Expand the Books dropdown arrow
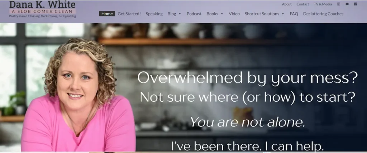The width and height of the screenshot is (367, 153). pyautogui.click(x=222, y=14)
